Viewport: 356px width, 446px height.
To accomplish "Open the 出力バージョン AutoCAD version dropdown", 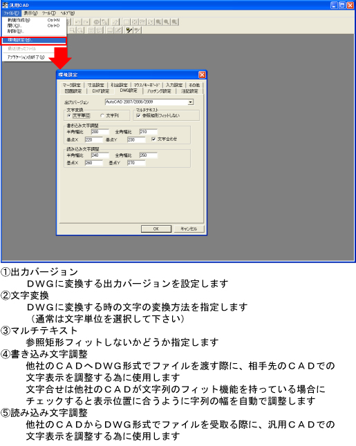I will pos(191,102).
